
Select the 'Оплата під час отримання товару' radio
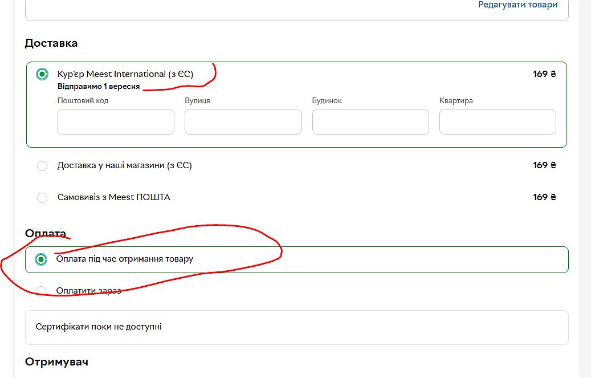coord(41,259)
